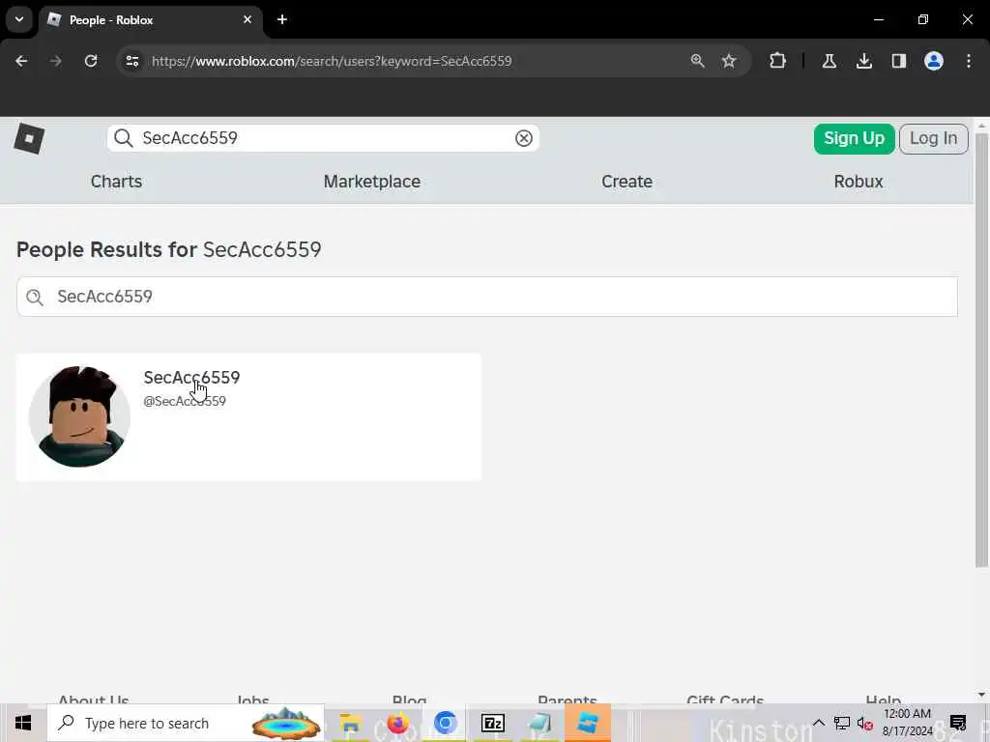This screenshot has height=742, width=990.
Task: Click the magnifier icon in the top search bar
Action: click(x=124, y=138)
